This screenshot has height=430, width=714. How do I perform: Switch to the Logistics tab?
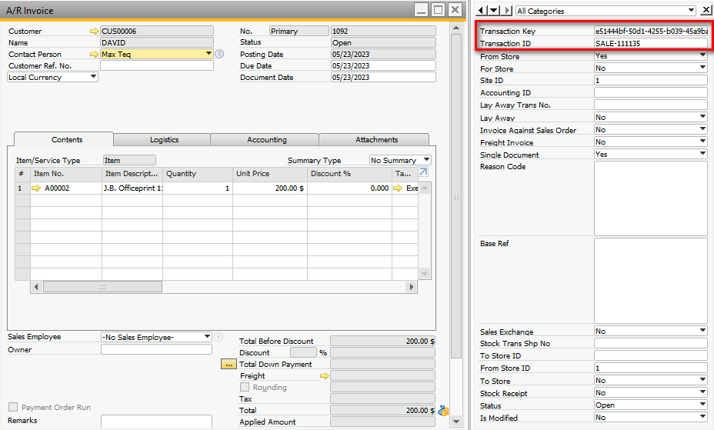[x=164, y=140]
